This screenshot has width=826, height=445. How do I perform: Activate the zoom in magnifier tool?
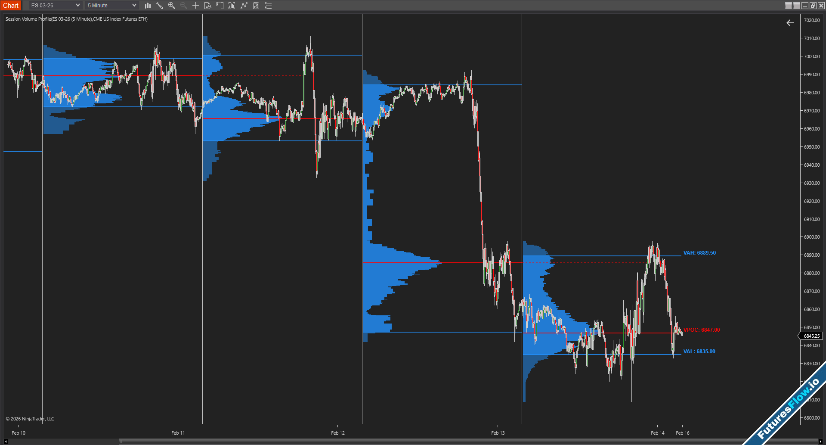(172, 6)
